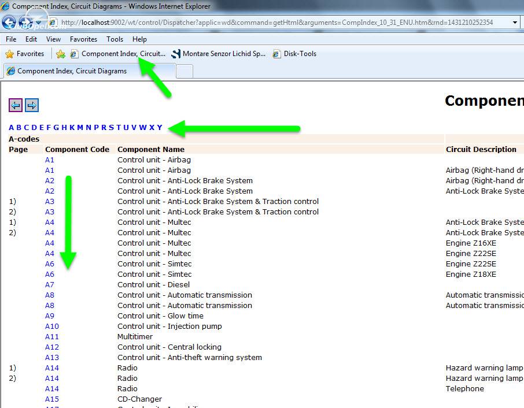
Task: Jump to letter M codes
Action: 80,128
